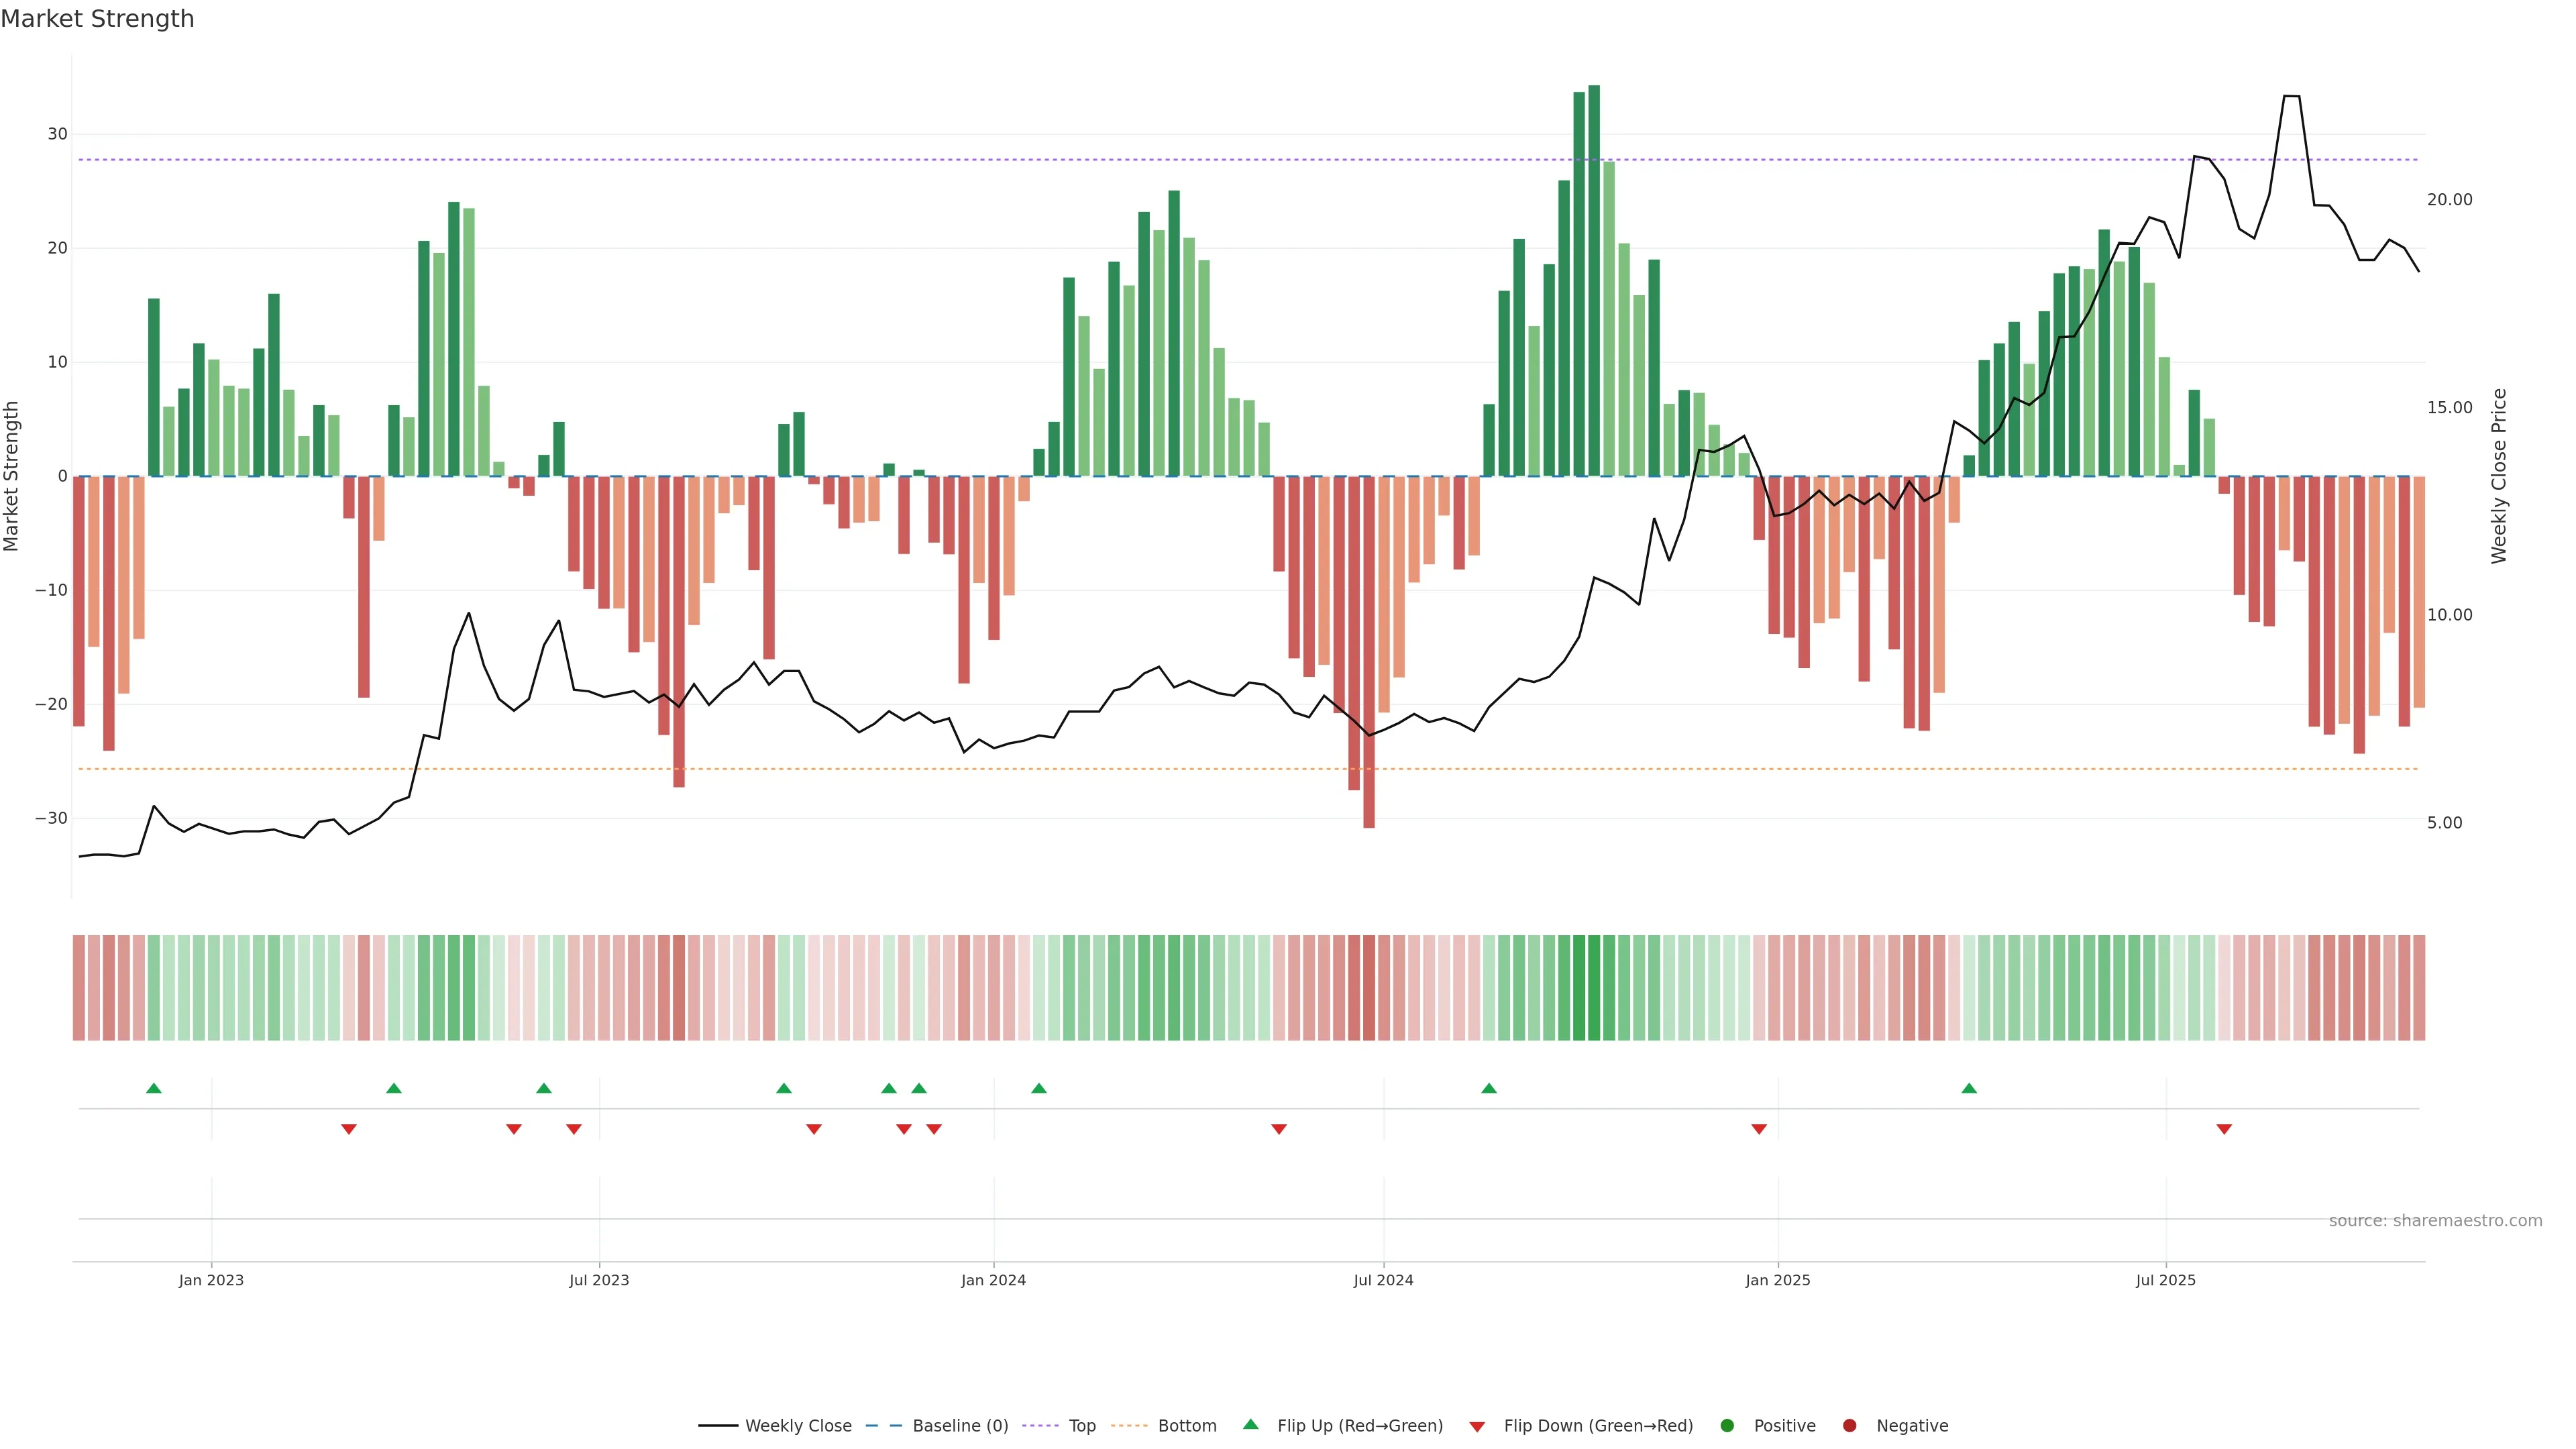The width and height of the screenshot is (2576, 1449).
Task: Click the first green Flip Up triangle marker
Action: point(153,1088)
